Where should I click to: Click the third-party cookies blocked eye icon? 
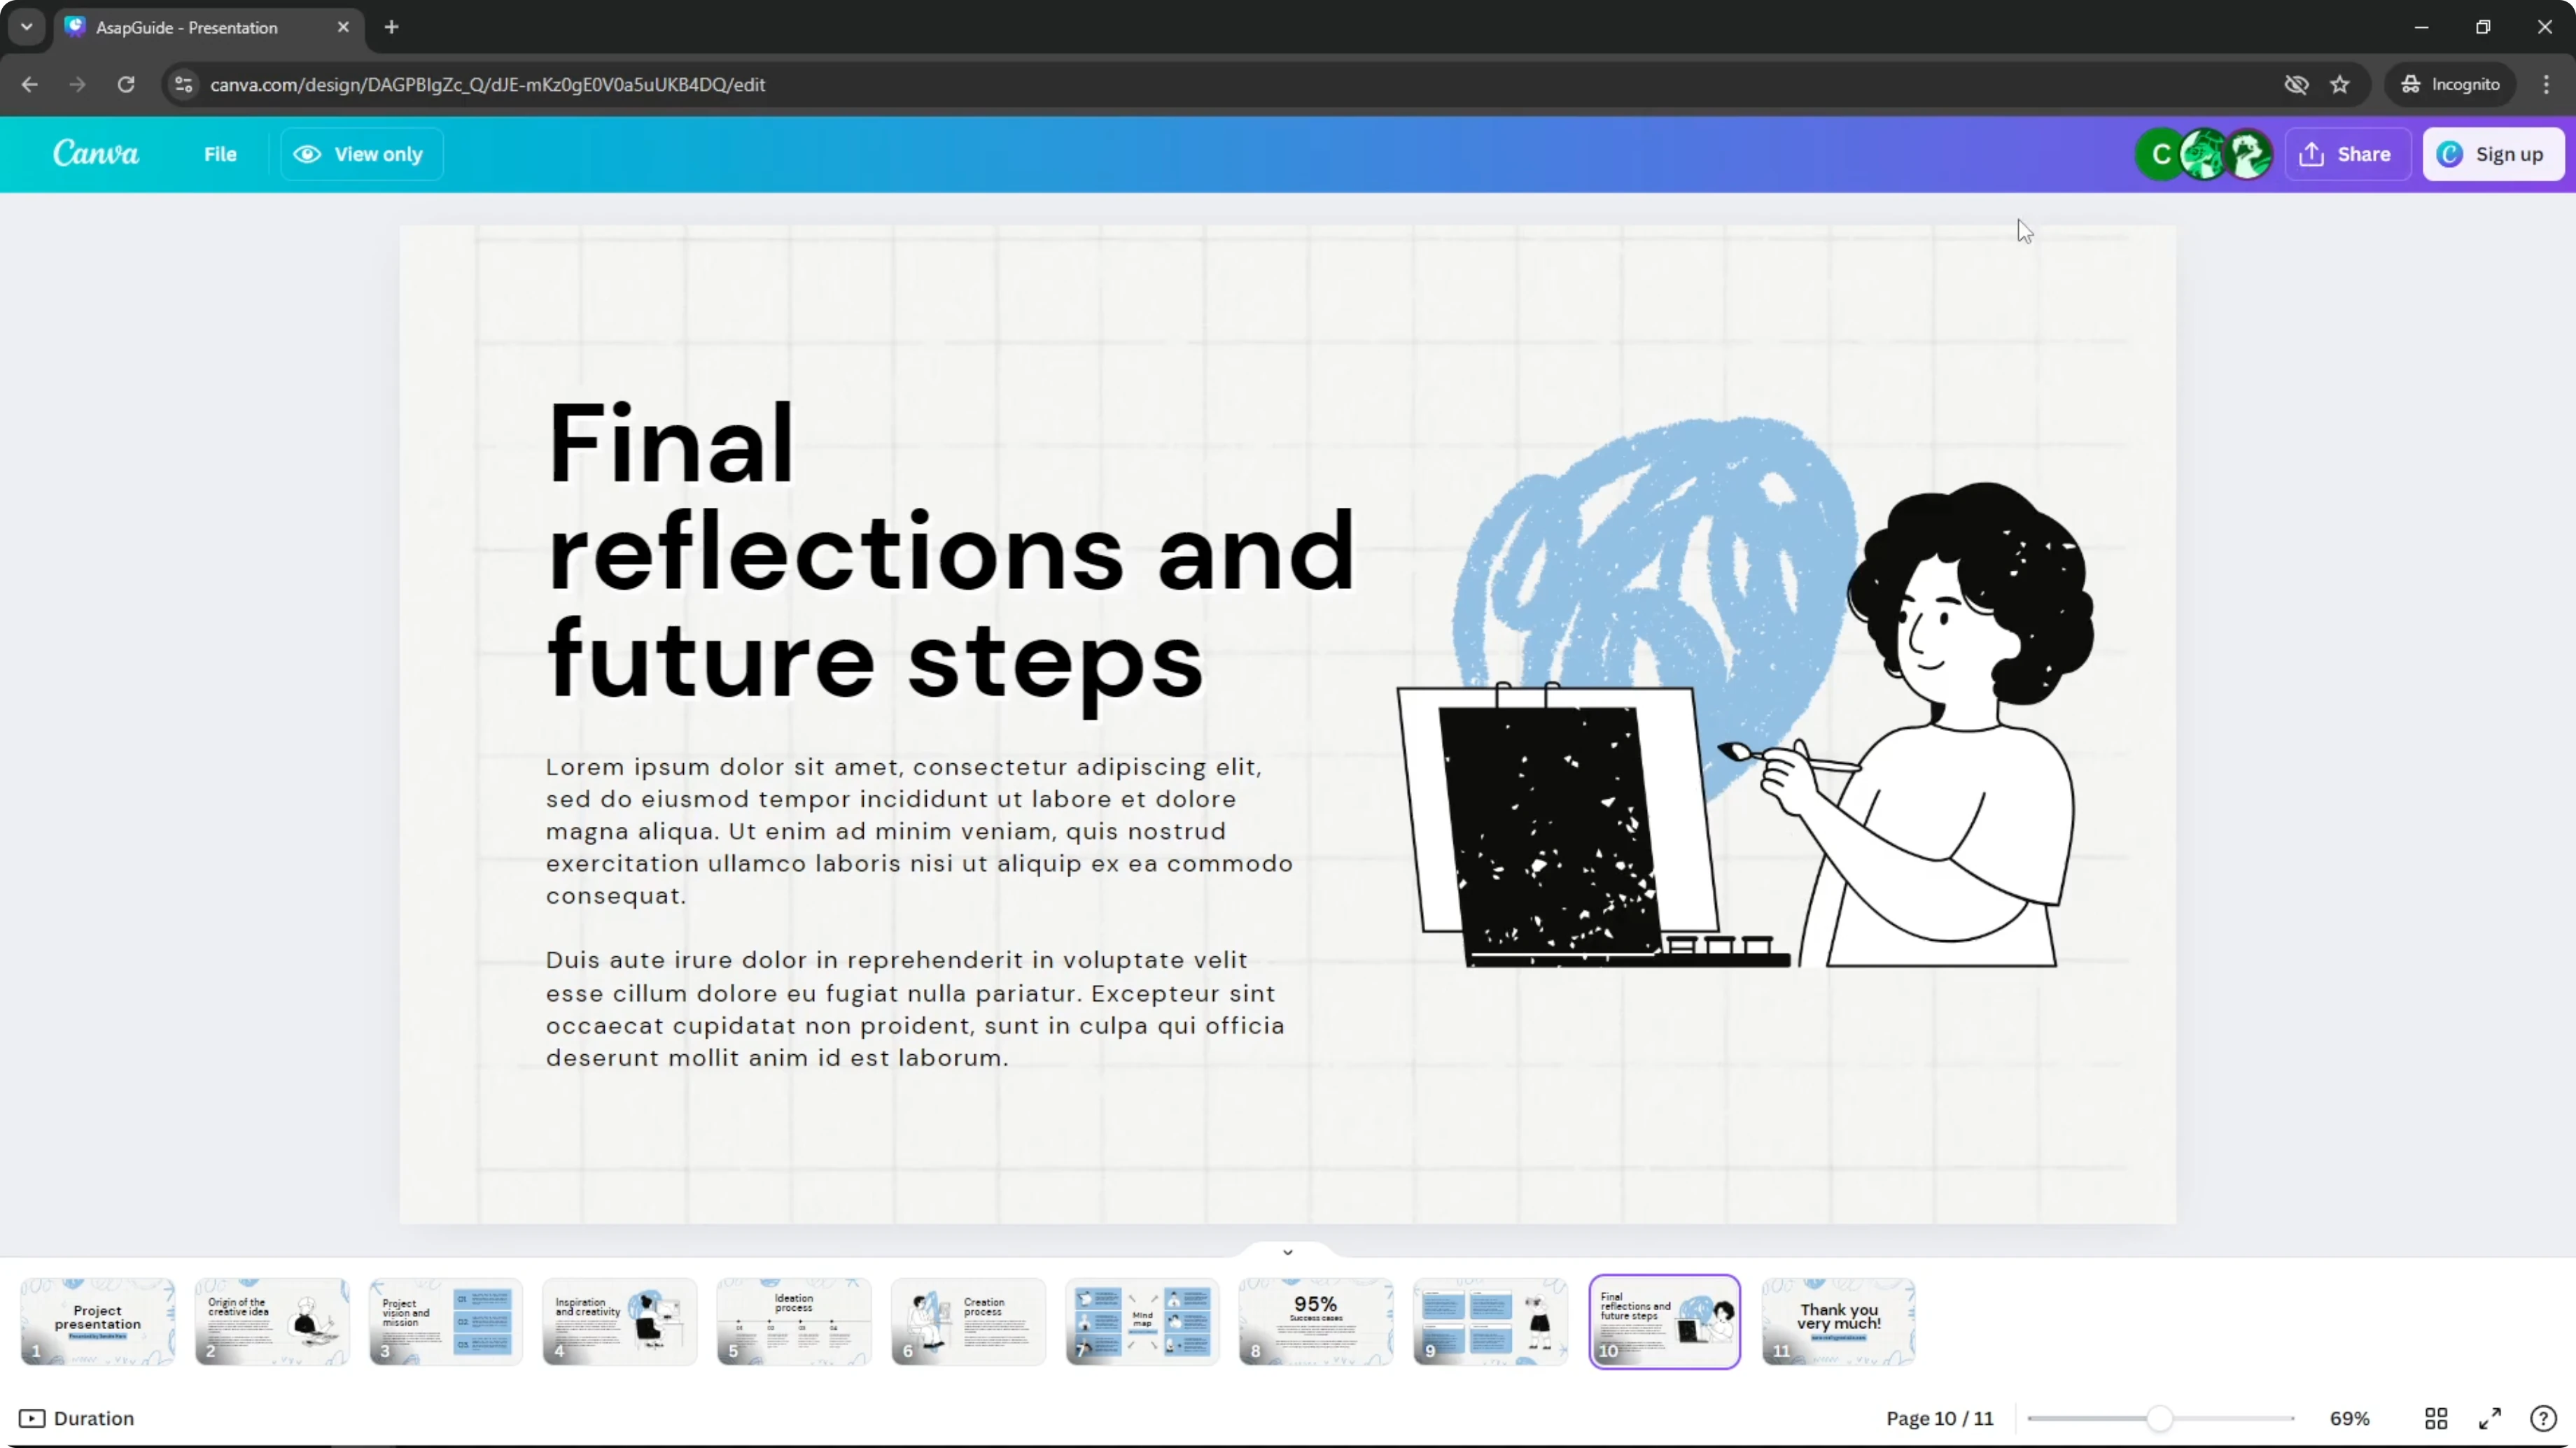2296,84
